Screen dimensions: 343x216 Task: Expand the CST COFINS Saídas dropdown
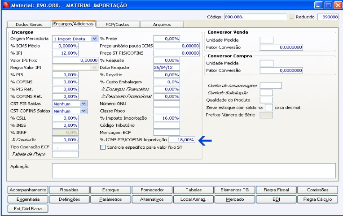coord(84,111)
